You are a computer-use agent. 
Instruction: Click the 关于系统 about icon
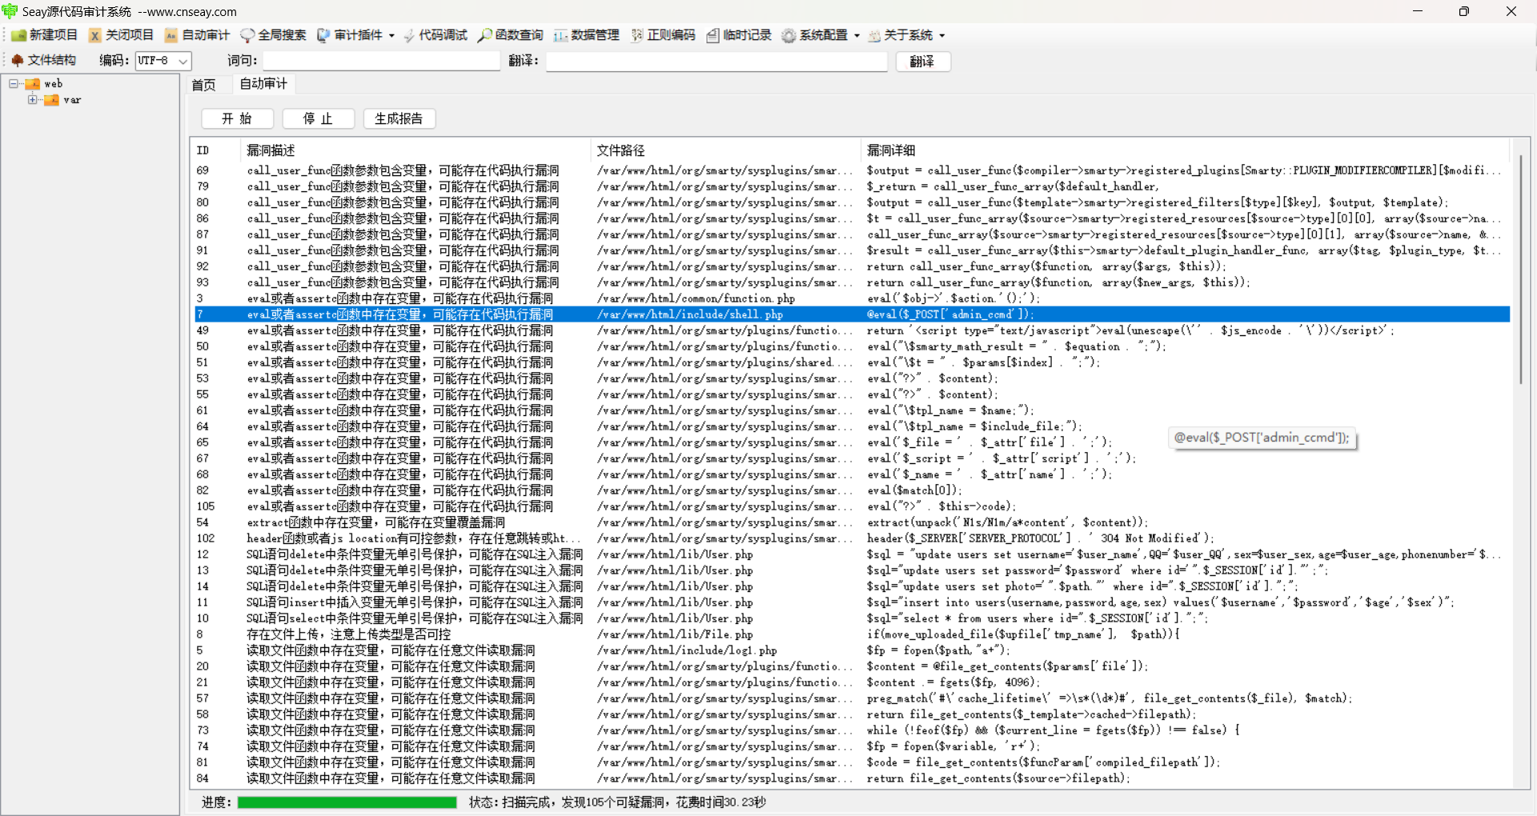tap(874, 35)
